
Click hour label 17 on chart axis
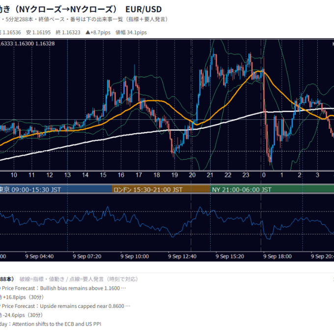click(139, 175)
